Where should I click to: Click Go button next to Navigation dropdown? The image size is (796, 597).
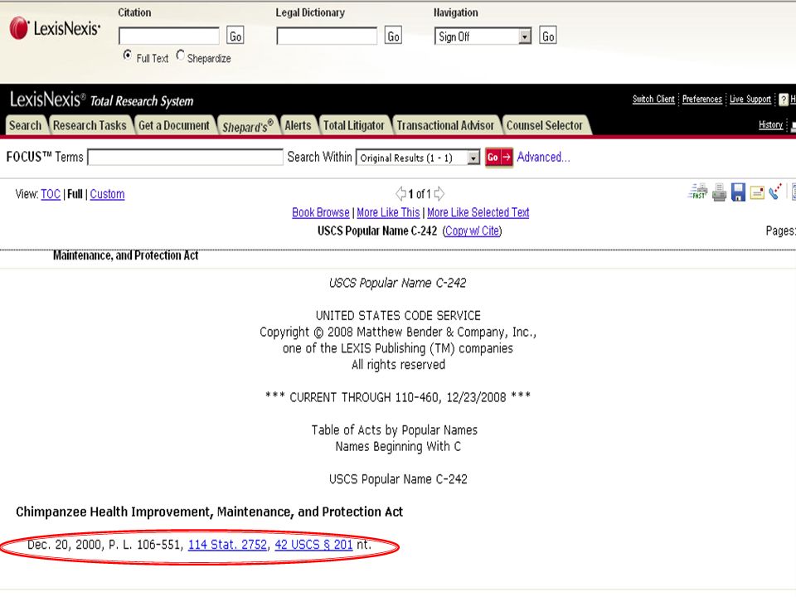coord(548,36)
